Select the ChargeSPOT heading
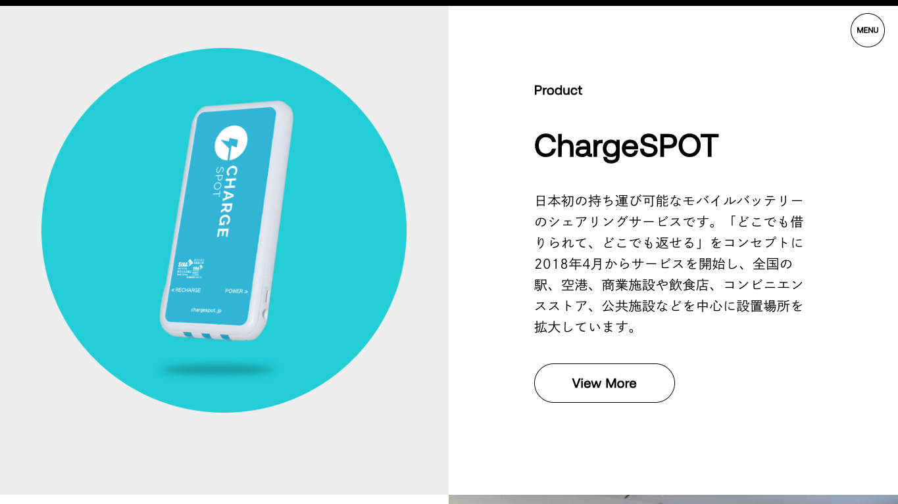 (626, 146)
